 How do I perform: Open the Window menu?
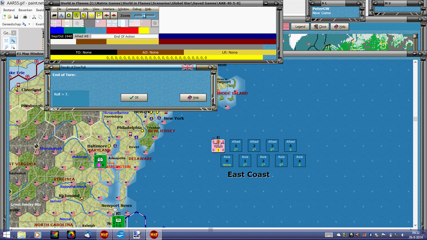124,9
